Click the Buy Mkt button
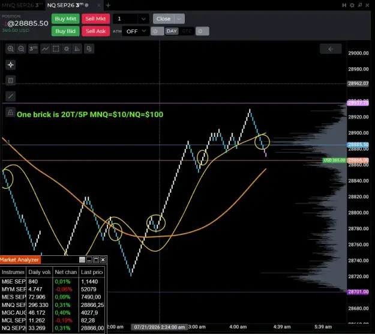375x334 pixels. tap(65, 19)
